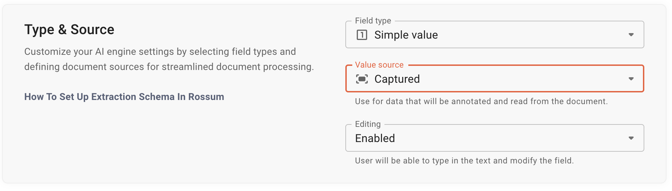Screen dimensions: 672x191
Task: Expand the Value source dropdown arrow
Action: tap(631, 79)
